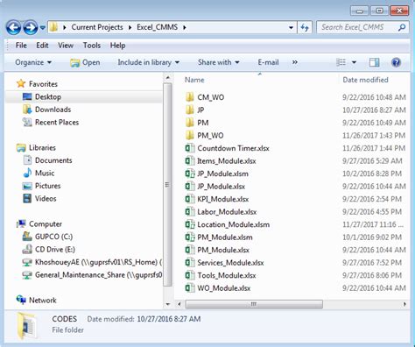Go back with the Back arrow button
415x347 pixels.
pyautogui.click(x=13, y=27)
